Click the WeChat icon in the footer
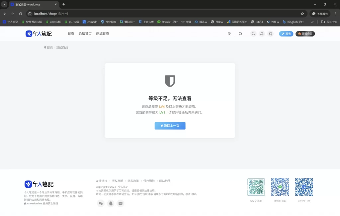 pos(101,203)
